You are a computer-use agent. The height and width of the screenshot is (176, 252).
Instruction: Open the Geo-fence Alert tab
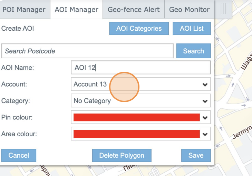tap(134, 10)
